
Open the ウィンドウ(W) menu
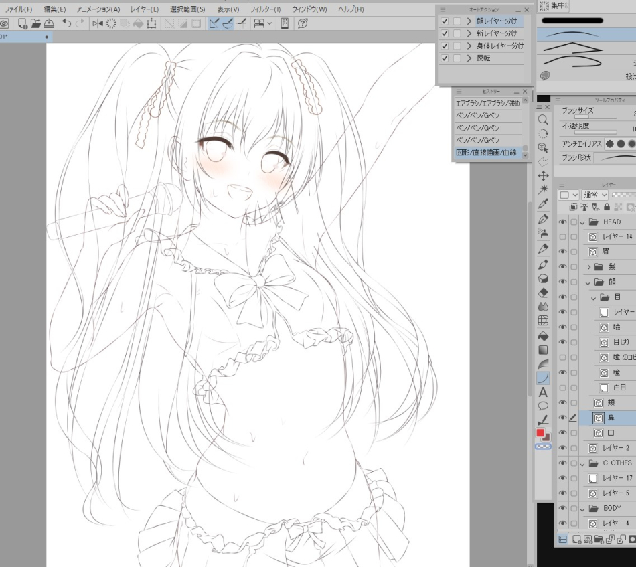309,9
